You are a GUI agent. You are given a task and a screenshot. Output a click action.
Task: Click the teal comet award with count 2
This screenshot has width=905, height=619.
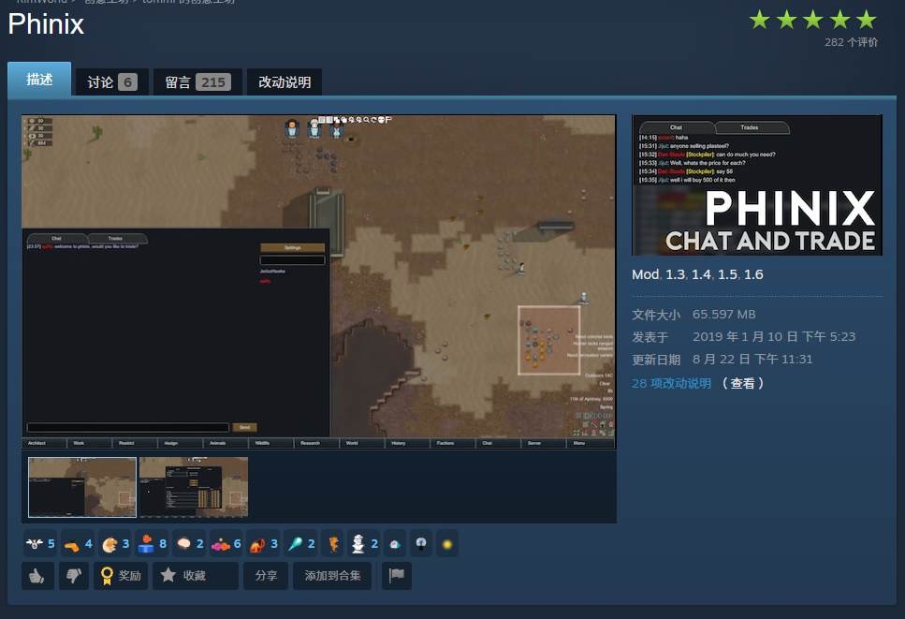(x=300, y=543)
